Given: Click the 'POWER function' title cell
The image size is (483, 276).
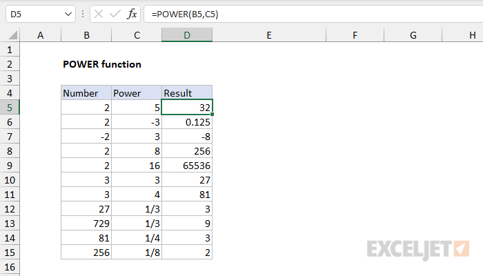Looking at the screenshot, I should click(x=102, y=64).
